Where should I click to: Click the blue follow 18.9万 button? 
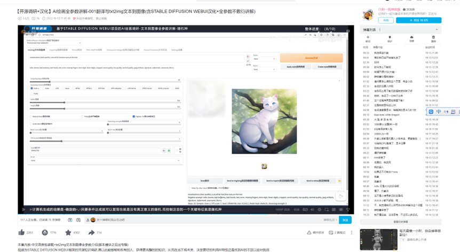tap(418, 20)
